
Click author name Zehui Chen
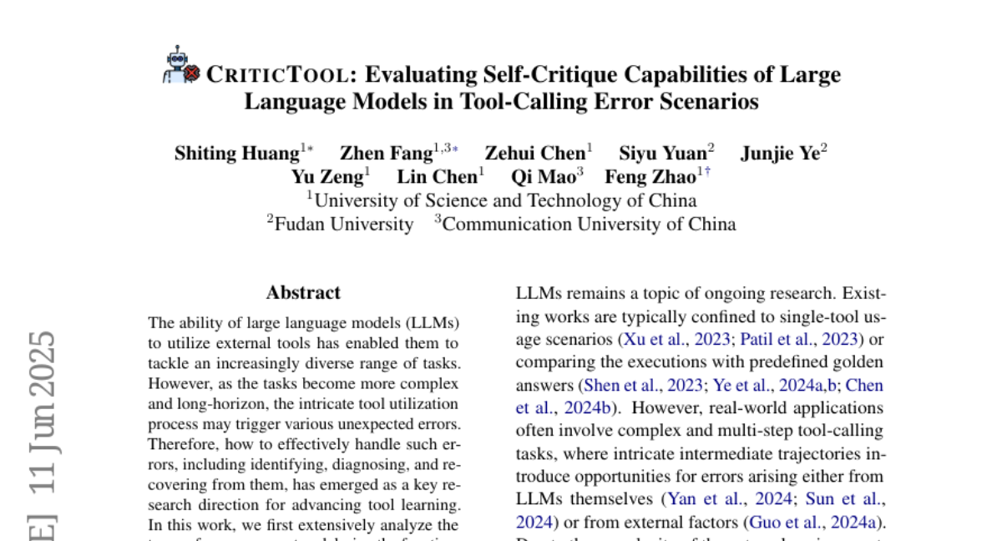535,154
